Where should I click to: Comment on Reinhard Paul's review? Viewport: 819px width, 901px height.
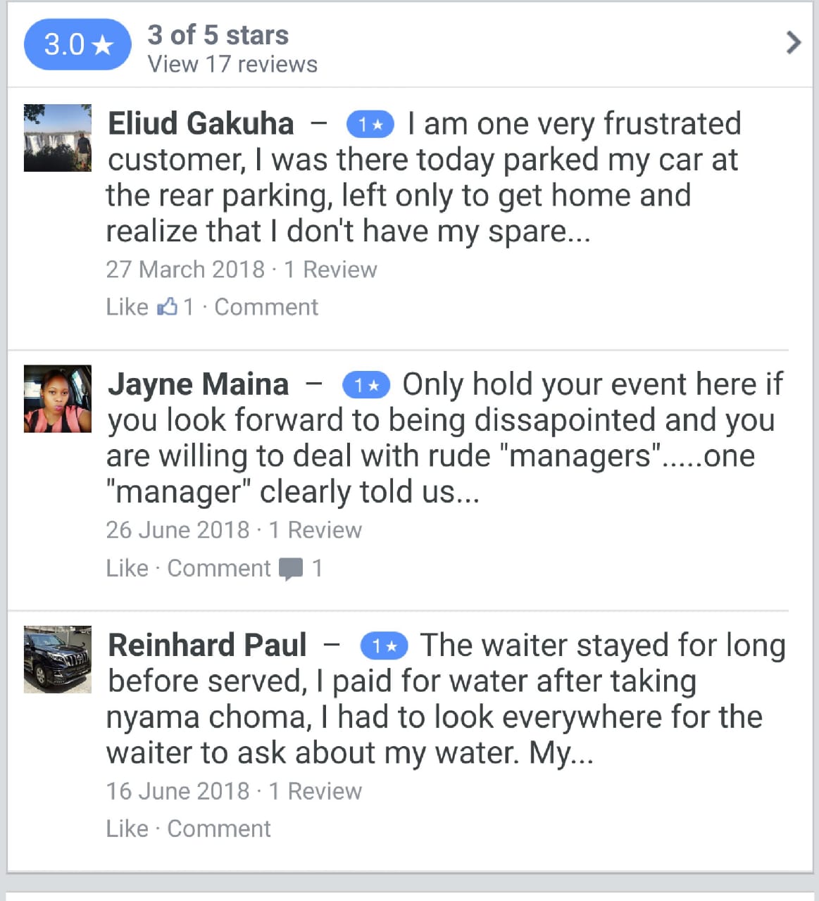pyautogui.click(x=218, y=828)
